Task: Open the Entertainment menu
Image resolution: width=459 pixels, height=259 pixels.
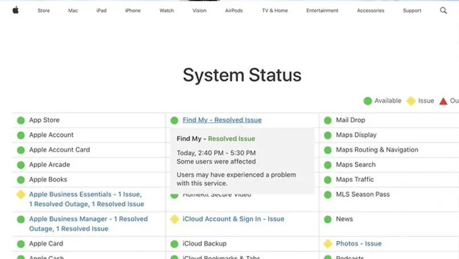Action: [322, 11]
